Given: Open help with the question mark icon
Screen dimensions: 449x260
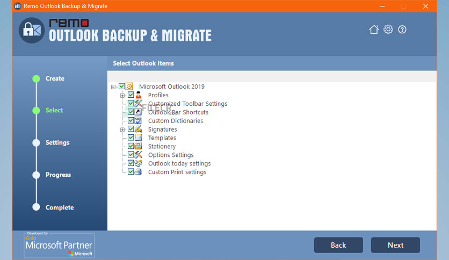Looking at the screenshot, I should [402, 30].
